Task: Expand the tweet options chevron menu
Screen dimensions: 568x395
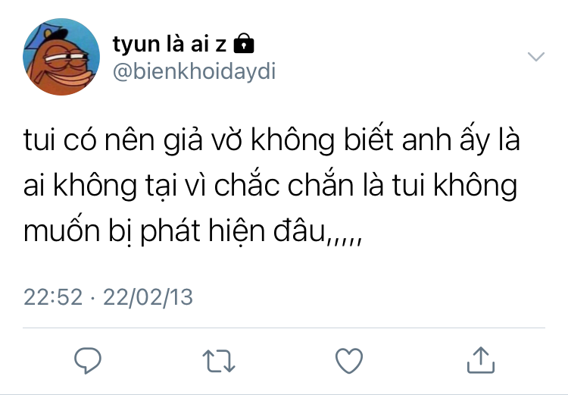Action: tap(535, 57)
